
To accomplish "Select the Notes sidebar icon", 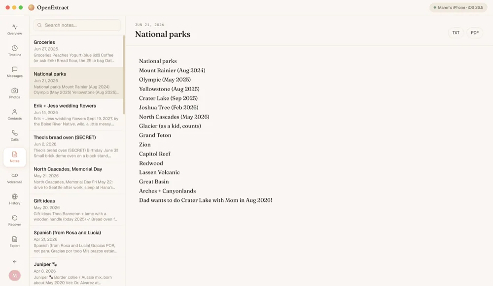I will tap(14, 157).
